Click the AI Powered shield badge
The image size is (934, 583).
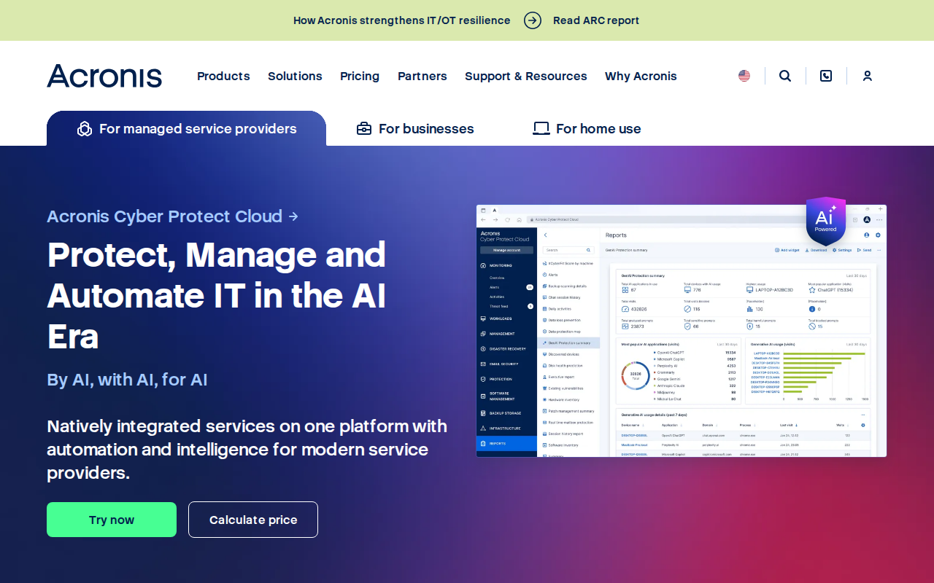[826, 221]
